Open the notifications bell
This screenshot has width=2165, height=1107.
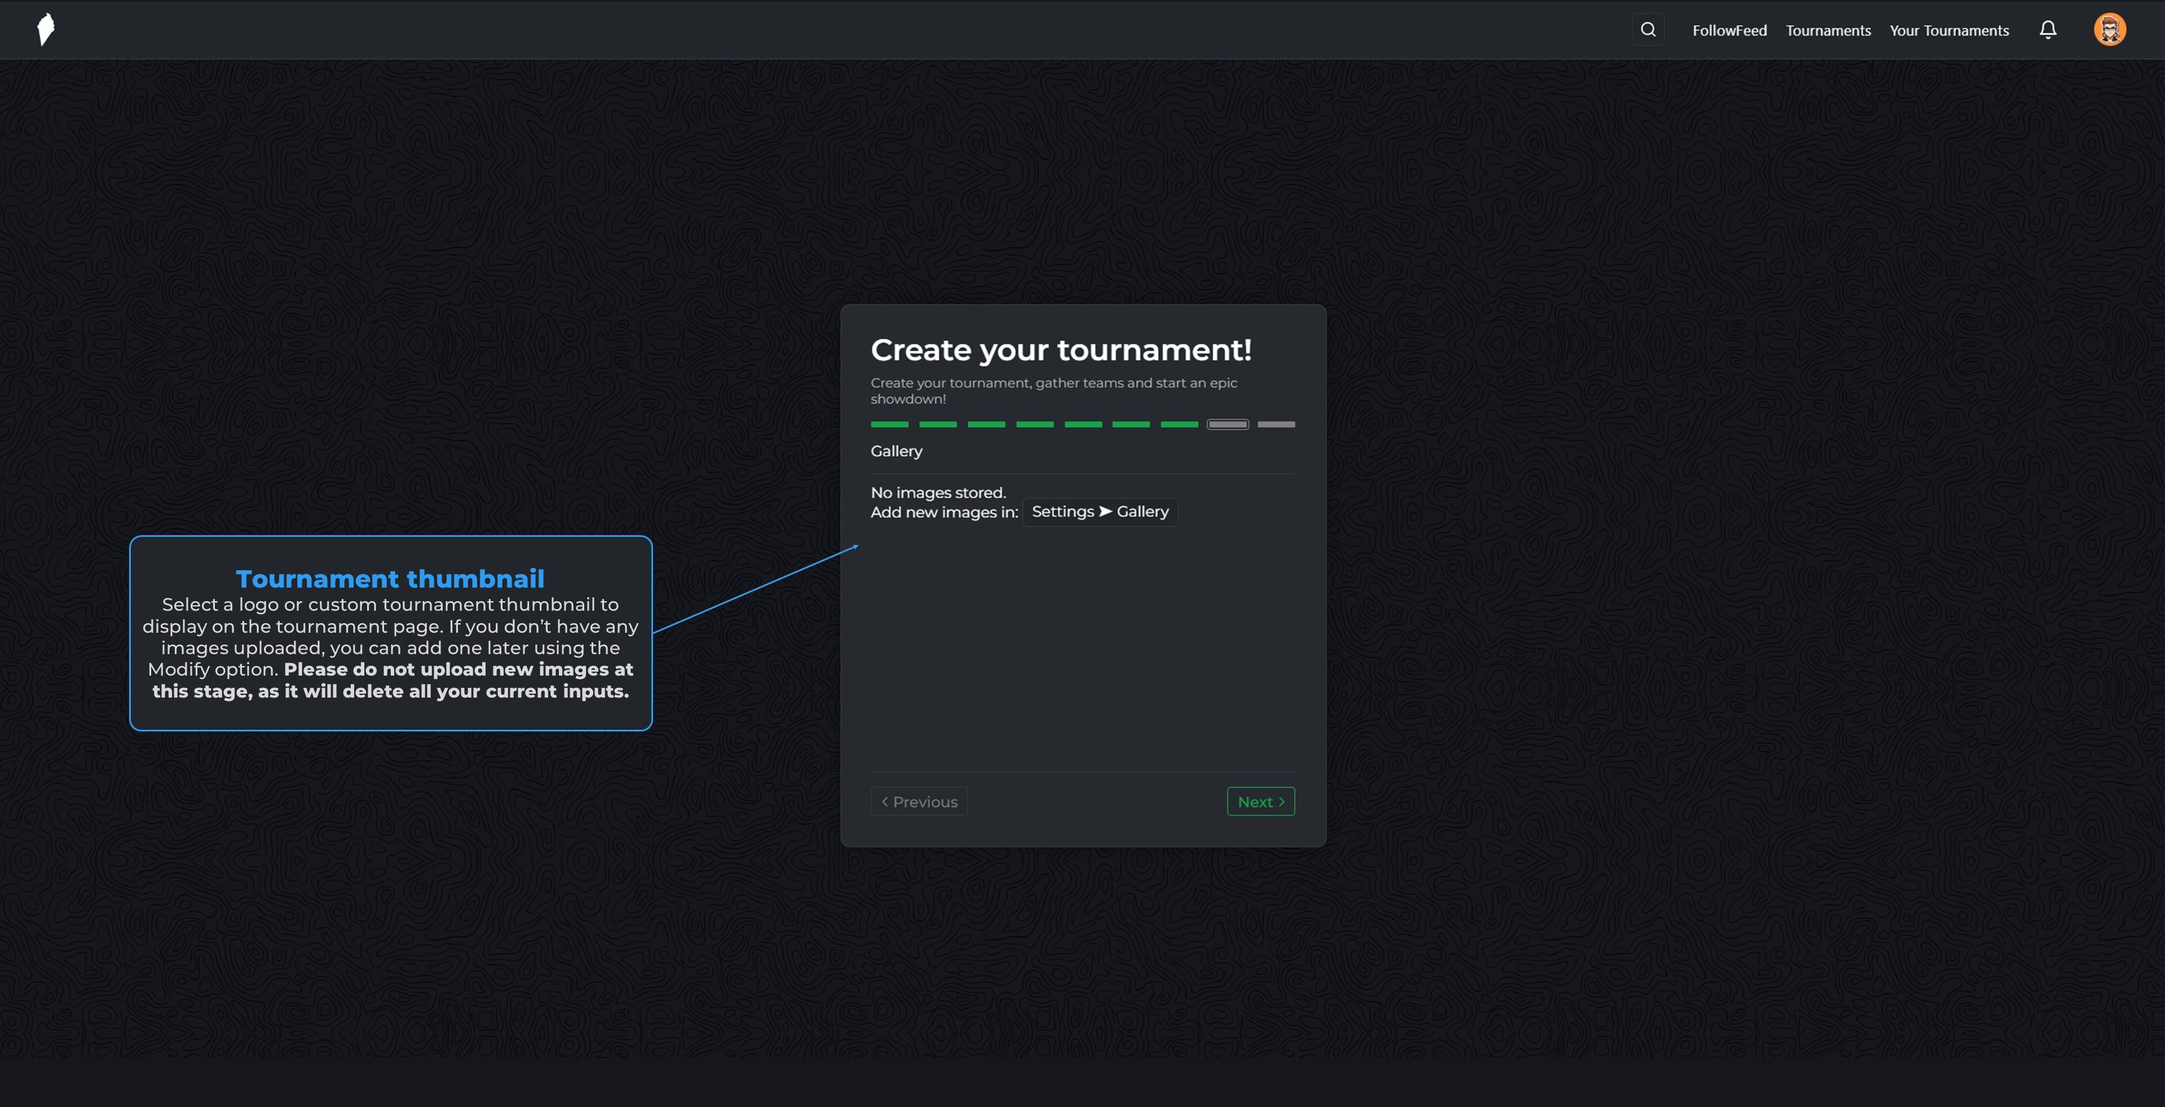[x=2048, y=30]
